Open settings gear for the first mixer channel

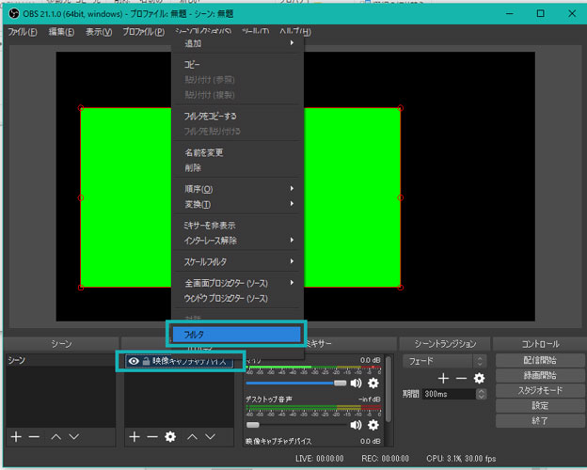tap(373, 383)
